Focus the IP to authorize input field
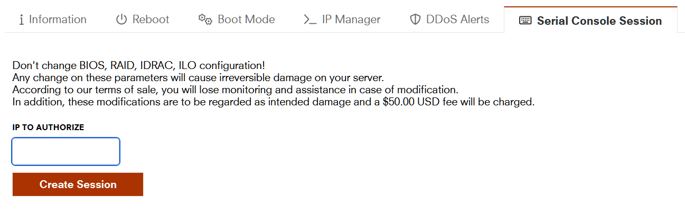This screenshot has width=685, height=216. 66,152
